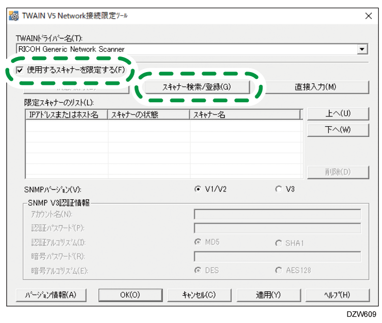Click 直接入力(M) button
The image size is (382, 323).
click(x=315, y=87)
